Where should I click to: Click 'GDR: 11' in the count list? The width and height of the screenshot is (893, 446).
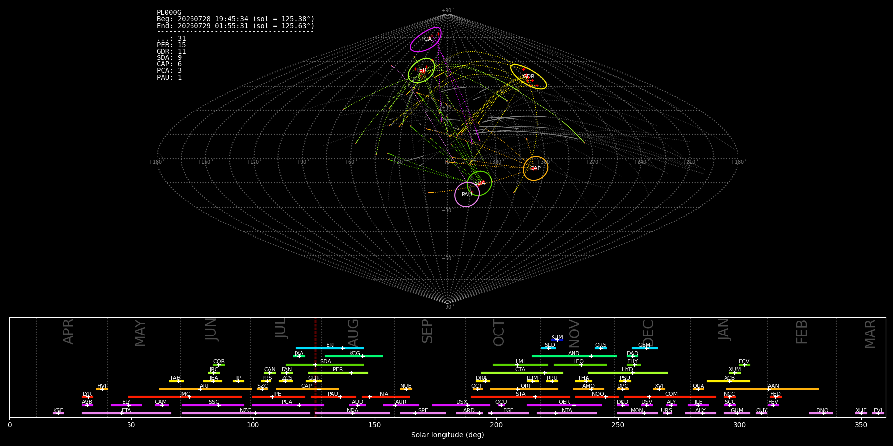(x=171, y=52)
